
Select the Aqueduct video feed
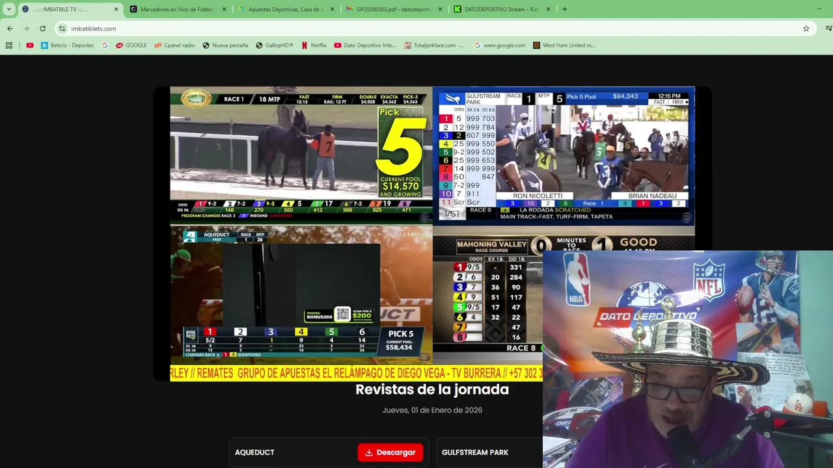(301, 294)
